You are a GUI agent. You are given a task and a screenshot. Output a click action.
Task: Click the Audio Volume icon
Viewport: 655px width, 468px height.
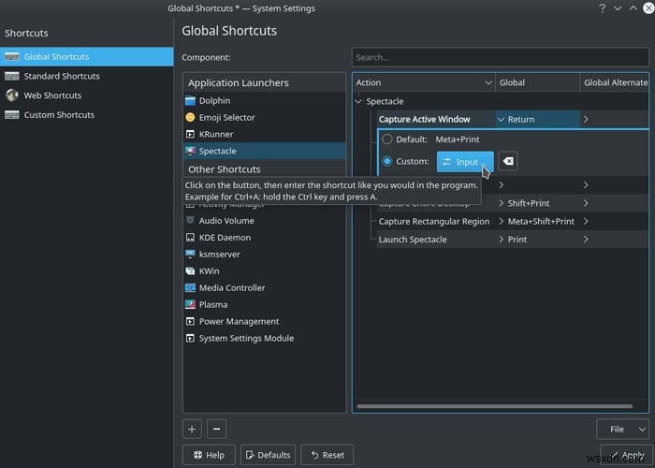pyautogui.click(x=190, y=220)
